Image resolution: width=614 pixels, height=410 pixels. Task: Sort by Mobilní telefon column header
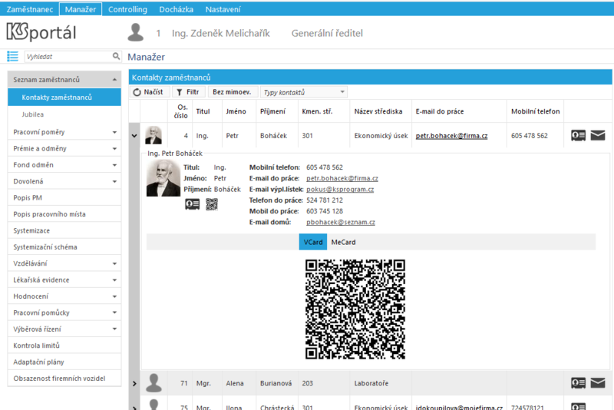click(535, 111)
